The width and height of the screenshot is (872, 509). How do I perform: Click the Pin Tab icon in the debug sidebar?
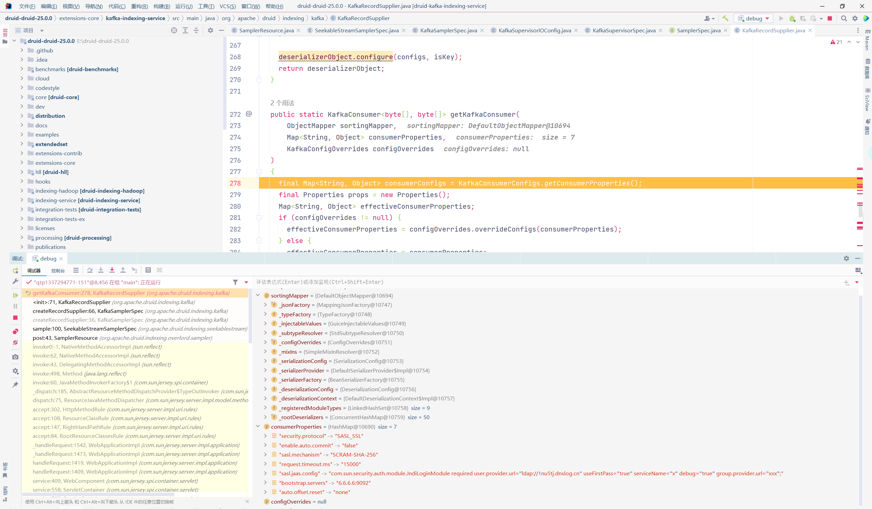click(x=15, y=384)
